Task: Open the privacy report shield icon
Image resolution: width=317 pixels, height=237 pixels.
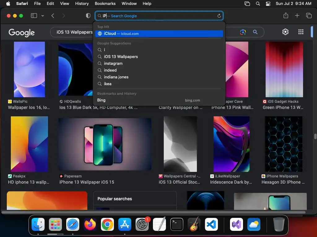Action: [88, 16]
